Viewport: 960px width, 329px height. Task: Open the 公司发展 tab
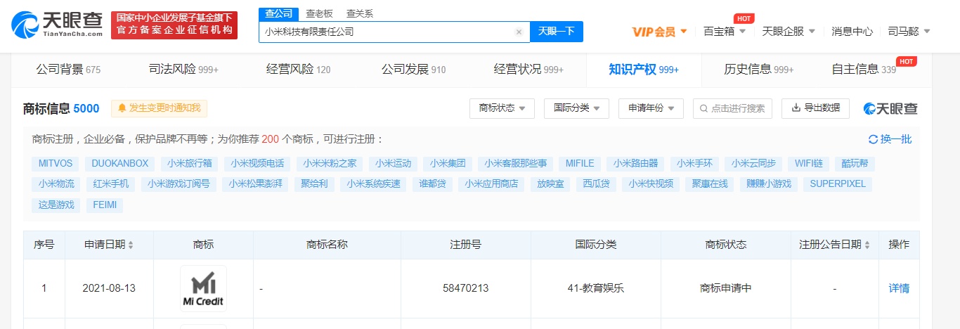coord(413,69)
